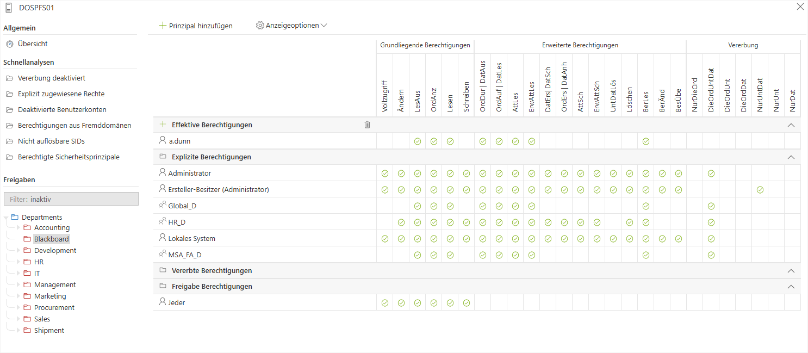This screenshot has width=808, height=353.
Task: Click the user icon beside Ersteller-Besitzer (Administrator)
Action: [x=163, y=189]
